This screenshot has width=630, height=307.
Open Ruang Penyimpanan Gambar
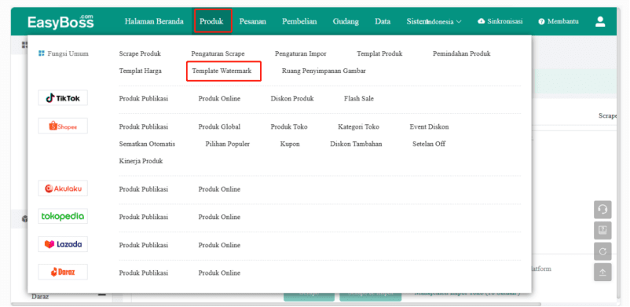pos(324,71)
